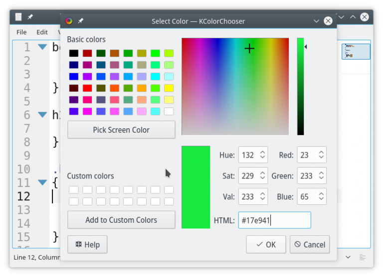Select the white basic color swatch
This screenshot has width=383, height=277.
pyautogui.click(x=169, y=111)
